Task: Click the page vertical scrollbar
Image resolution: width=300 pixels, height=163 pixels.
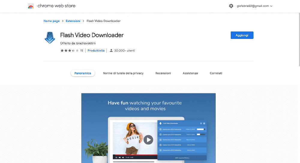Action: tap(299, 40)
